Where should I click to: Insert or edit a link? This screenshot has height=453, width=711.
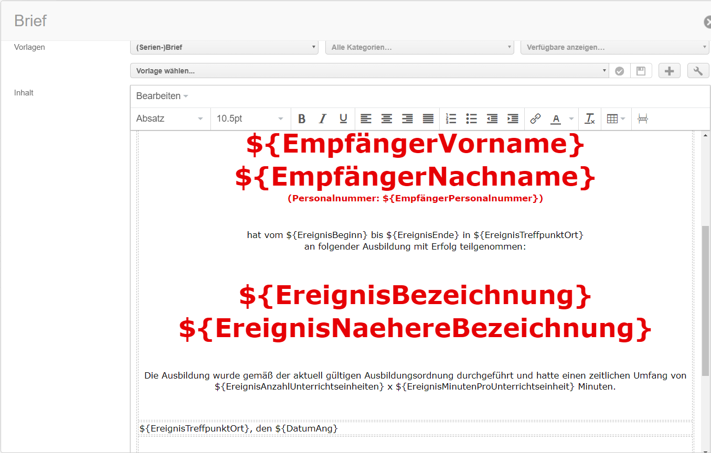(x=535, y=119)
